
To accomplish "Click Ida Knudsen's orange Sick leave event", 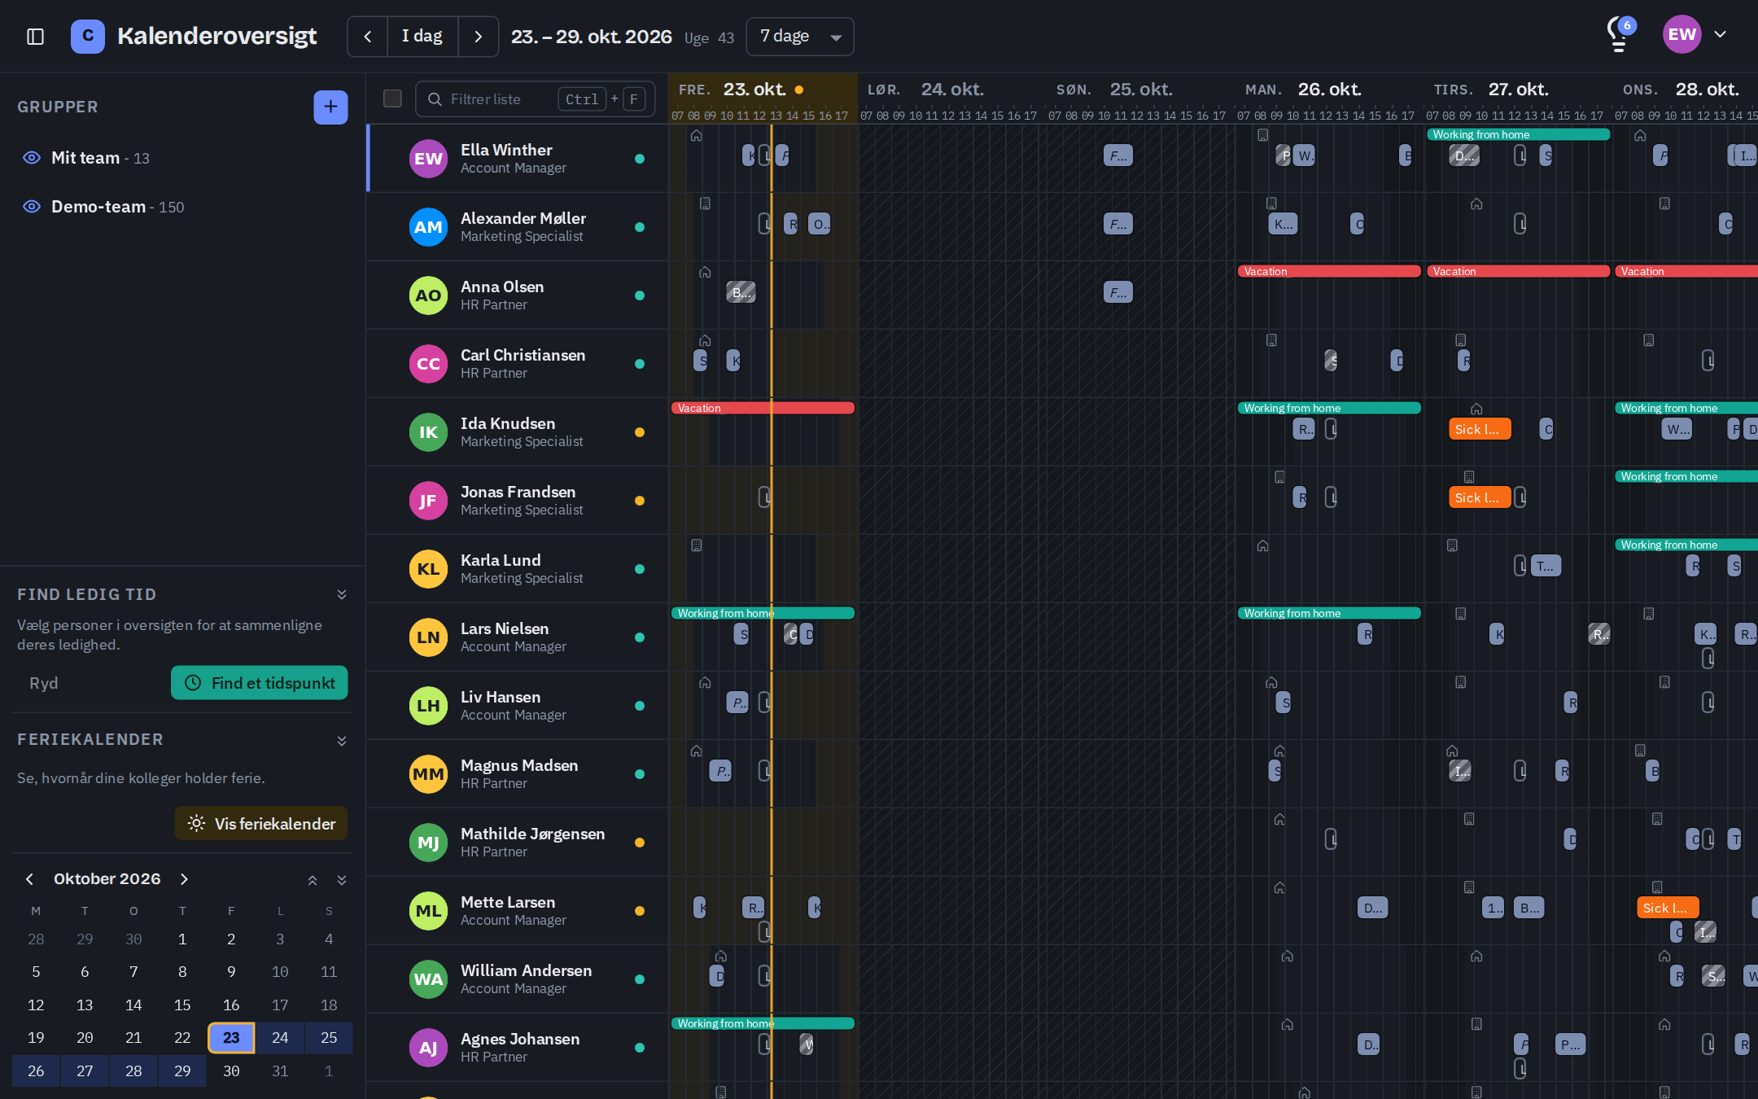I will tap(1480, 429).
